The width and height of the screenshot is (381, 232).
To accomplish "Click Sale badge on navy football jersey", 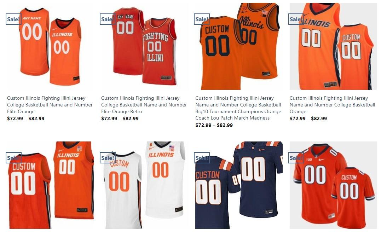I will coord(202,158).
